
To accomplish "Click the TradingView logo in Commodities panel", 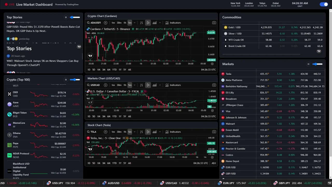I will 319,51.
